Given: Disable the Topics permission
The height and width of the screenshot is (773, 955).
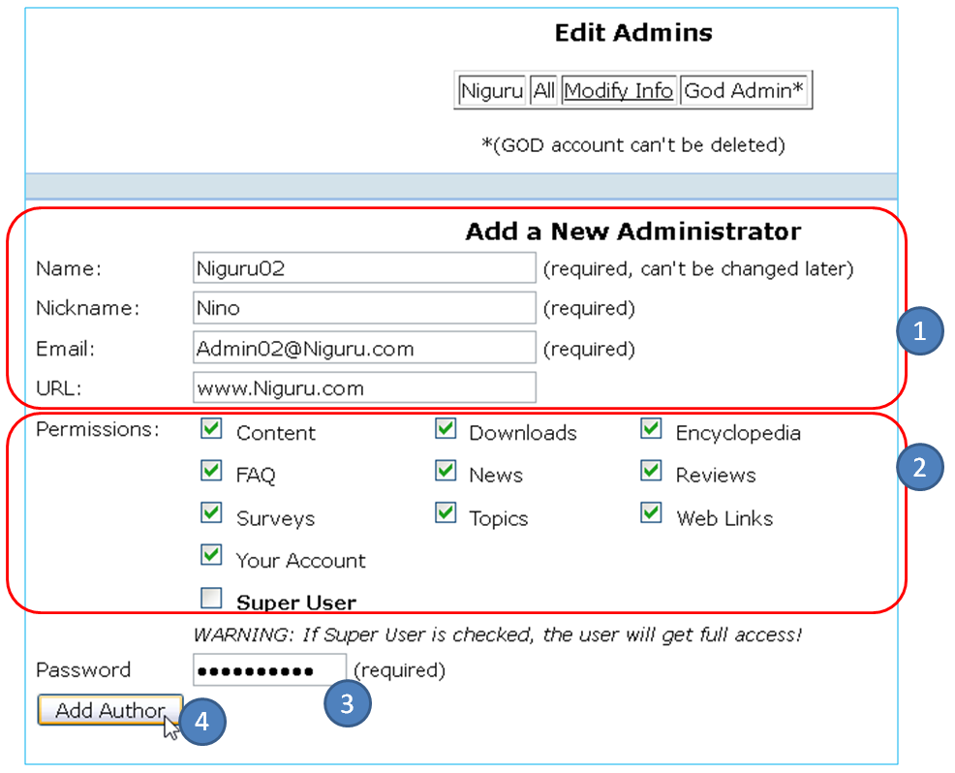Looking at the screenshot, I should [x=446, y=512].
